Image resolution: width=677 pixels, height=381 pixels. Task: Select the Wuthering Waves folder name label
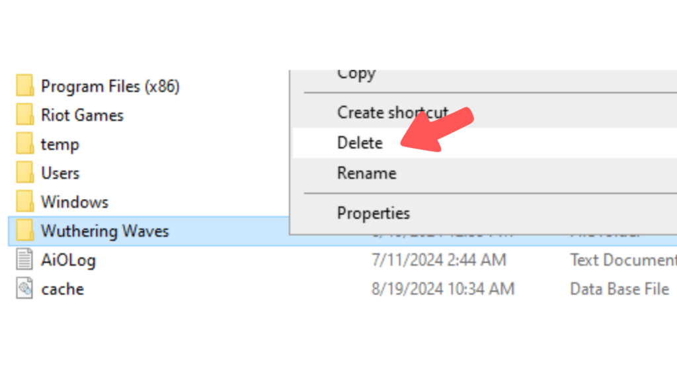[x=106, y=230]
